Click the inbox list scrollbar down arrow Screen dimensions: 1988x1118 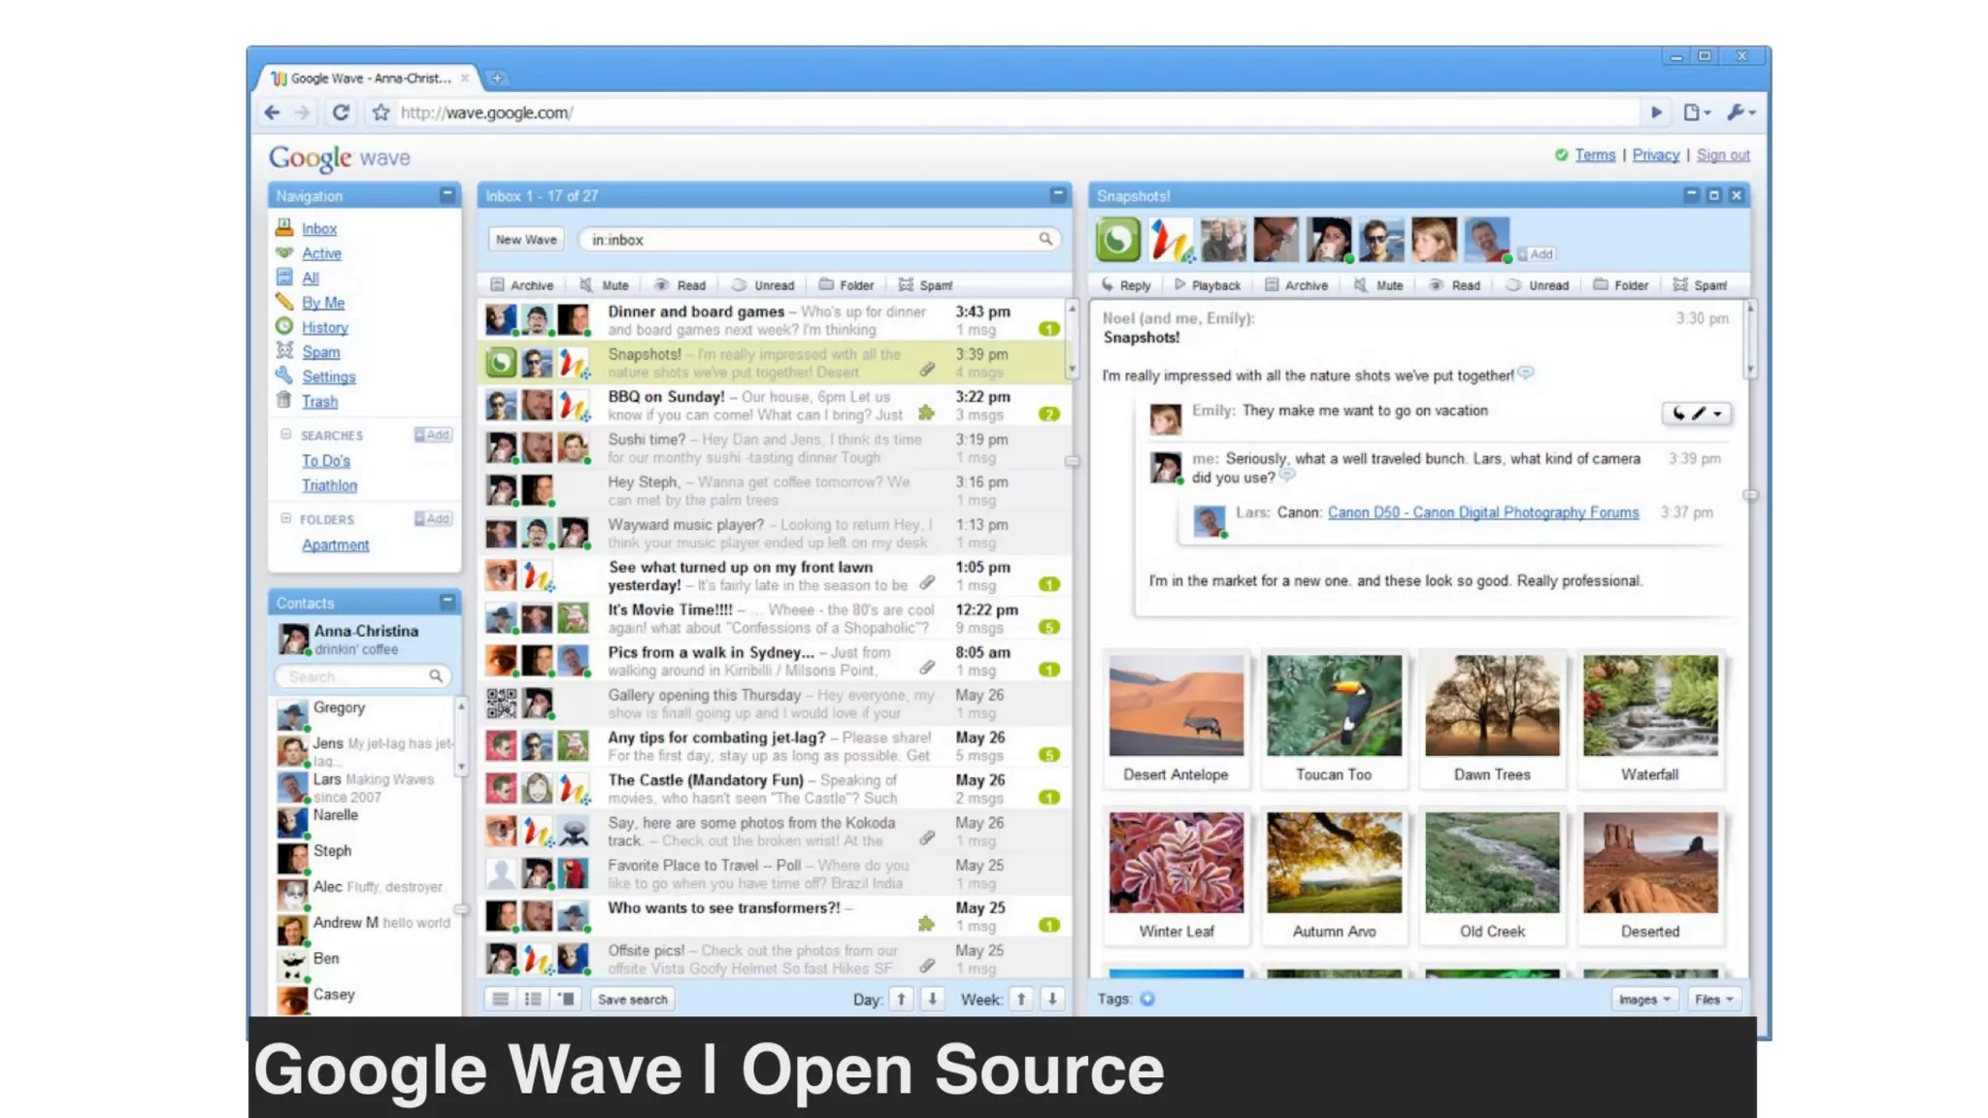click(1072, 370)
